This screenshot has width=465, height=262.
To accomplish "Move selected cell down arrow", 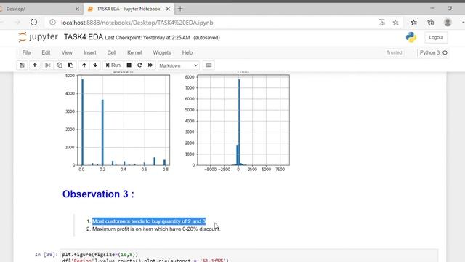I will 95,65.
